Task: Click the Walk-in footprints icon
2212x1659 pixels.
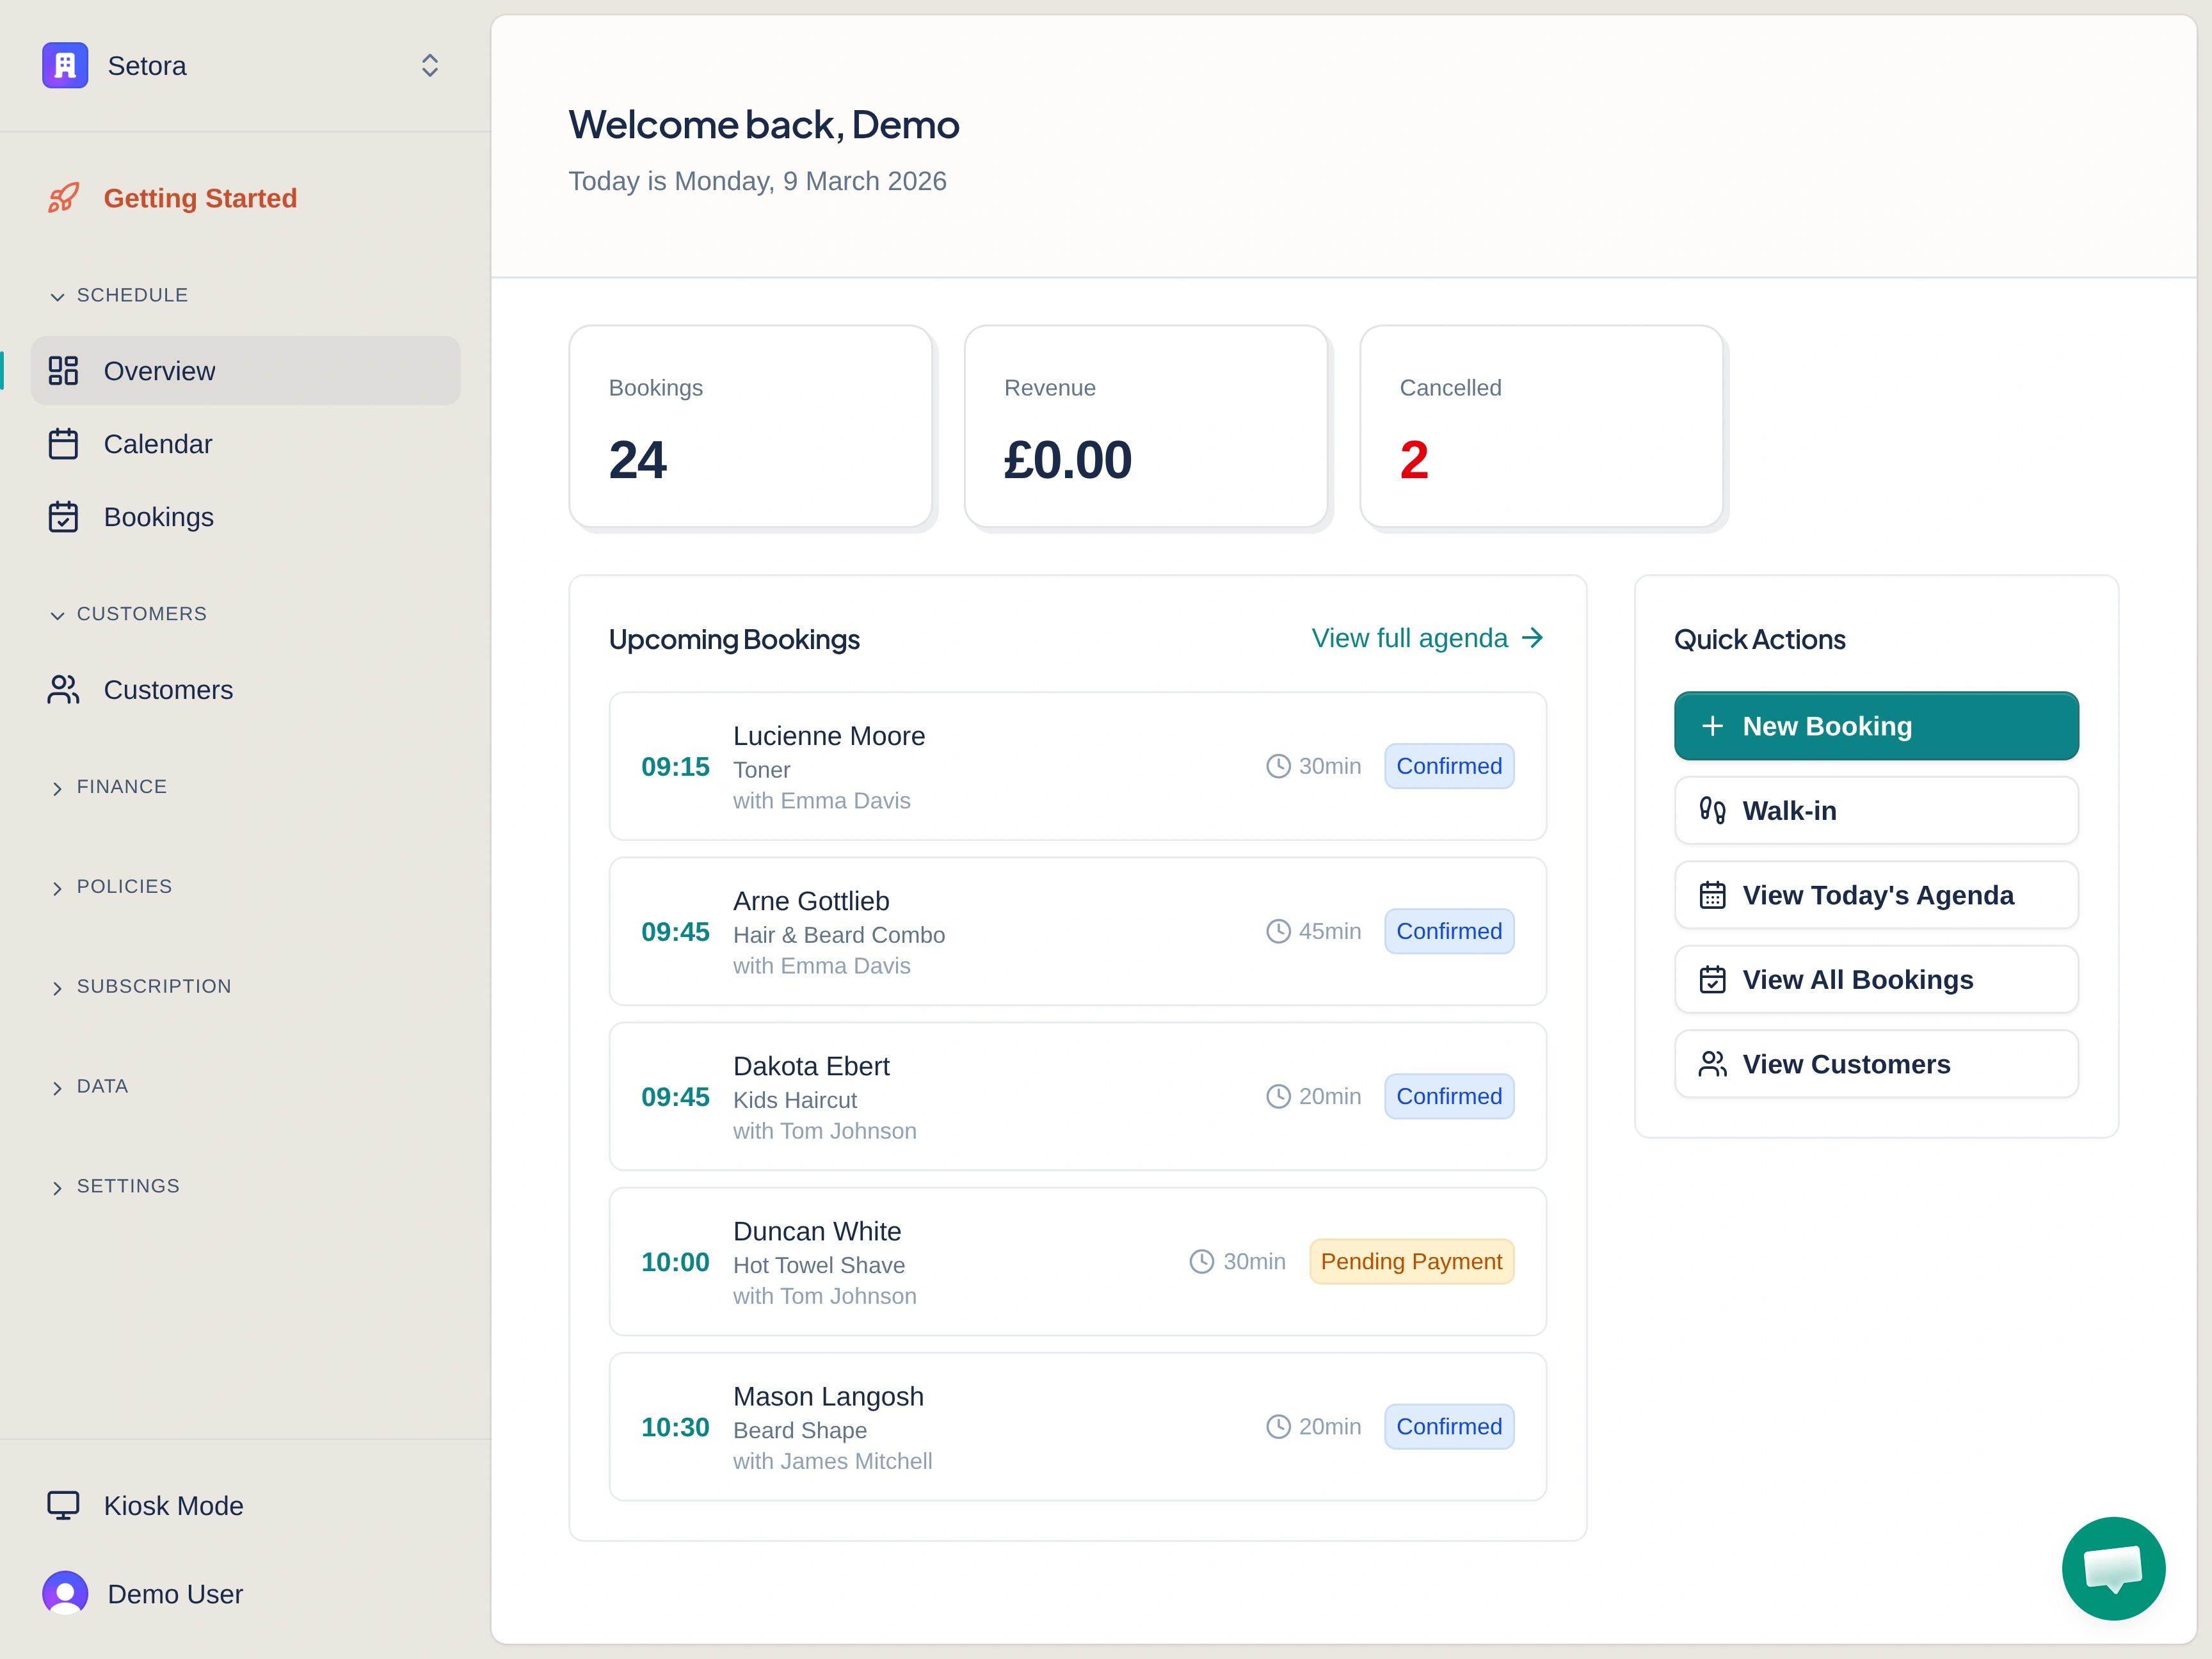Action: (1712, 811)
